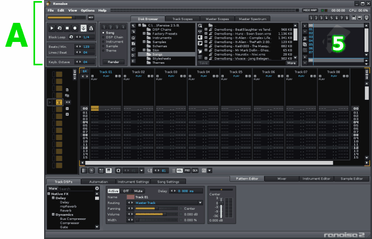
Task: Collapse the Delay DSP category
Action: point(53,198)
